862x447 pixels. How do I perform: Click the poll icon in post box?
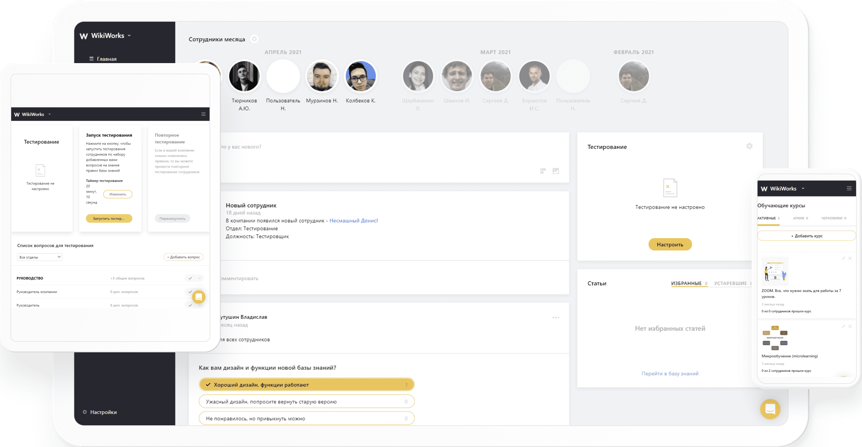(x=543, y=171)
